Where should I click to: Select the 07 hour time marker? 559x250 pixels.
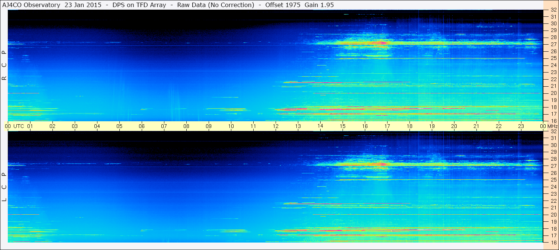coord(164,126)
